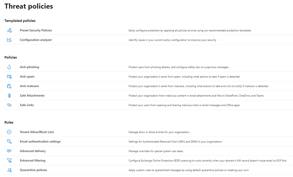Click the Anti-malware bug icon
The height and width of the screenshot is (177, 293).
coord(9,86)
